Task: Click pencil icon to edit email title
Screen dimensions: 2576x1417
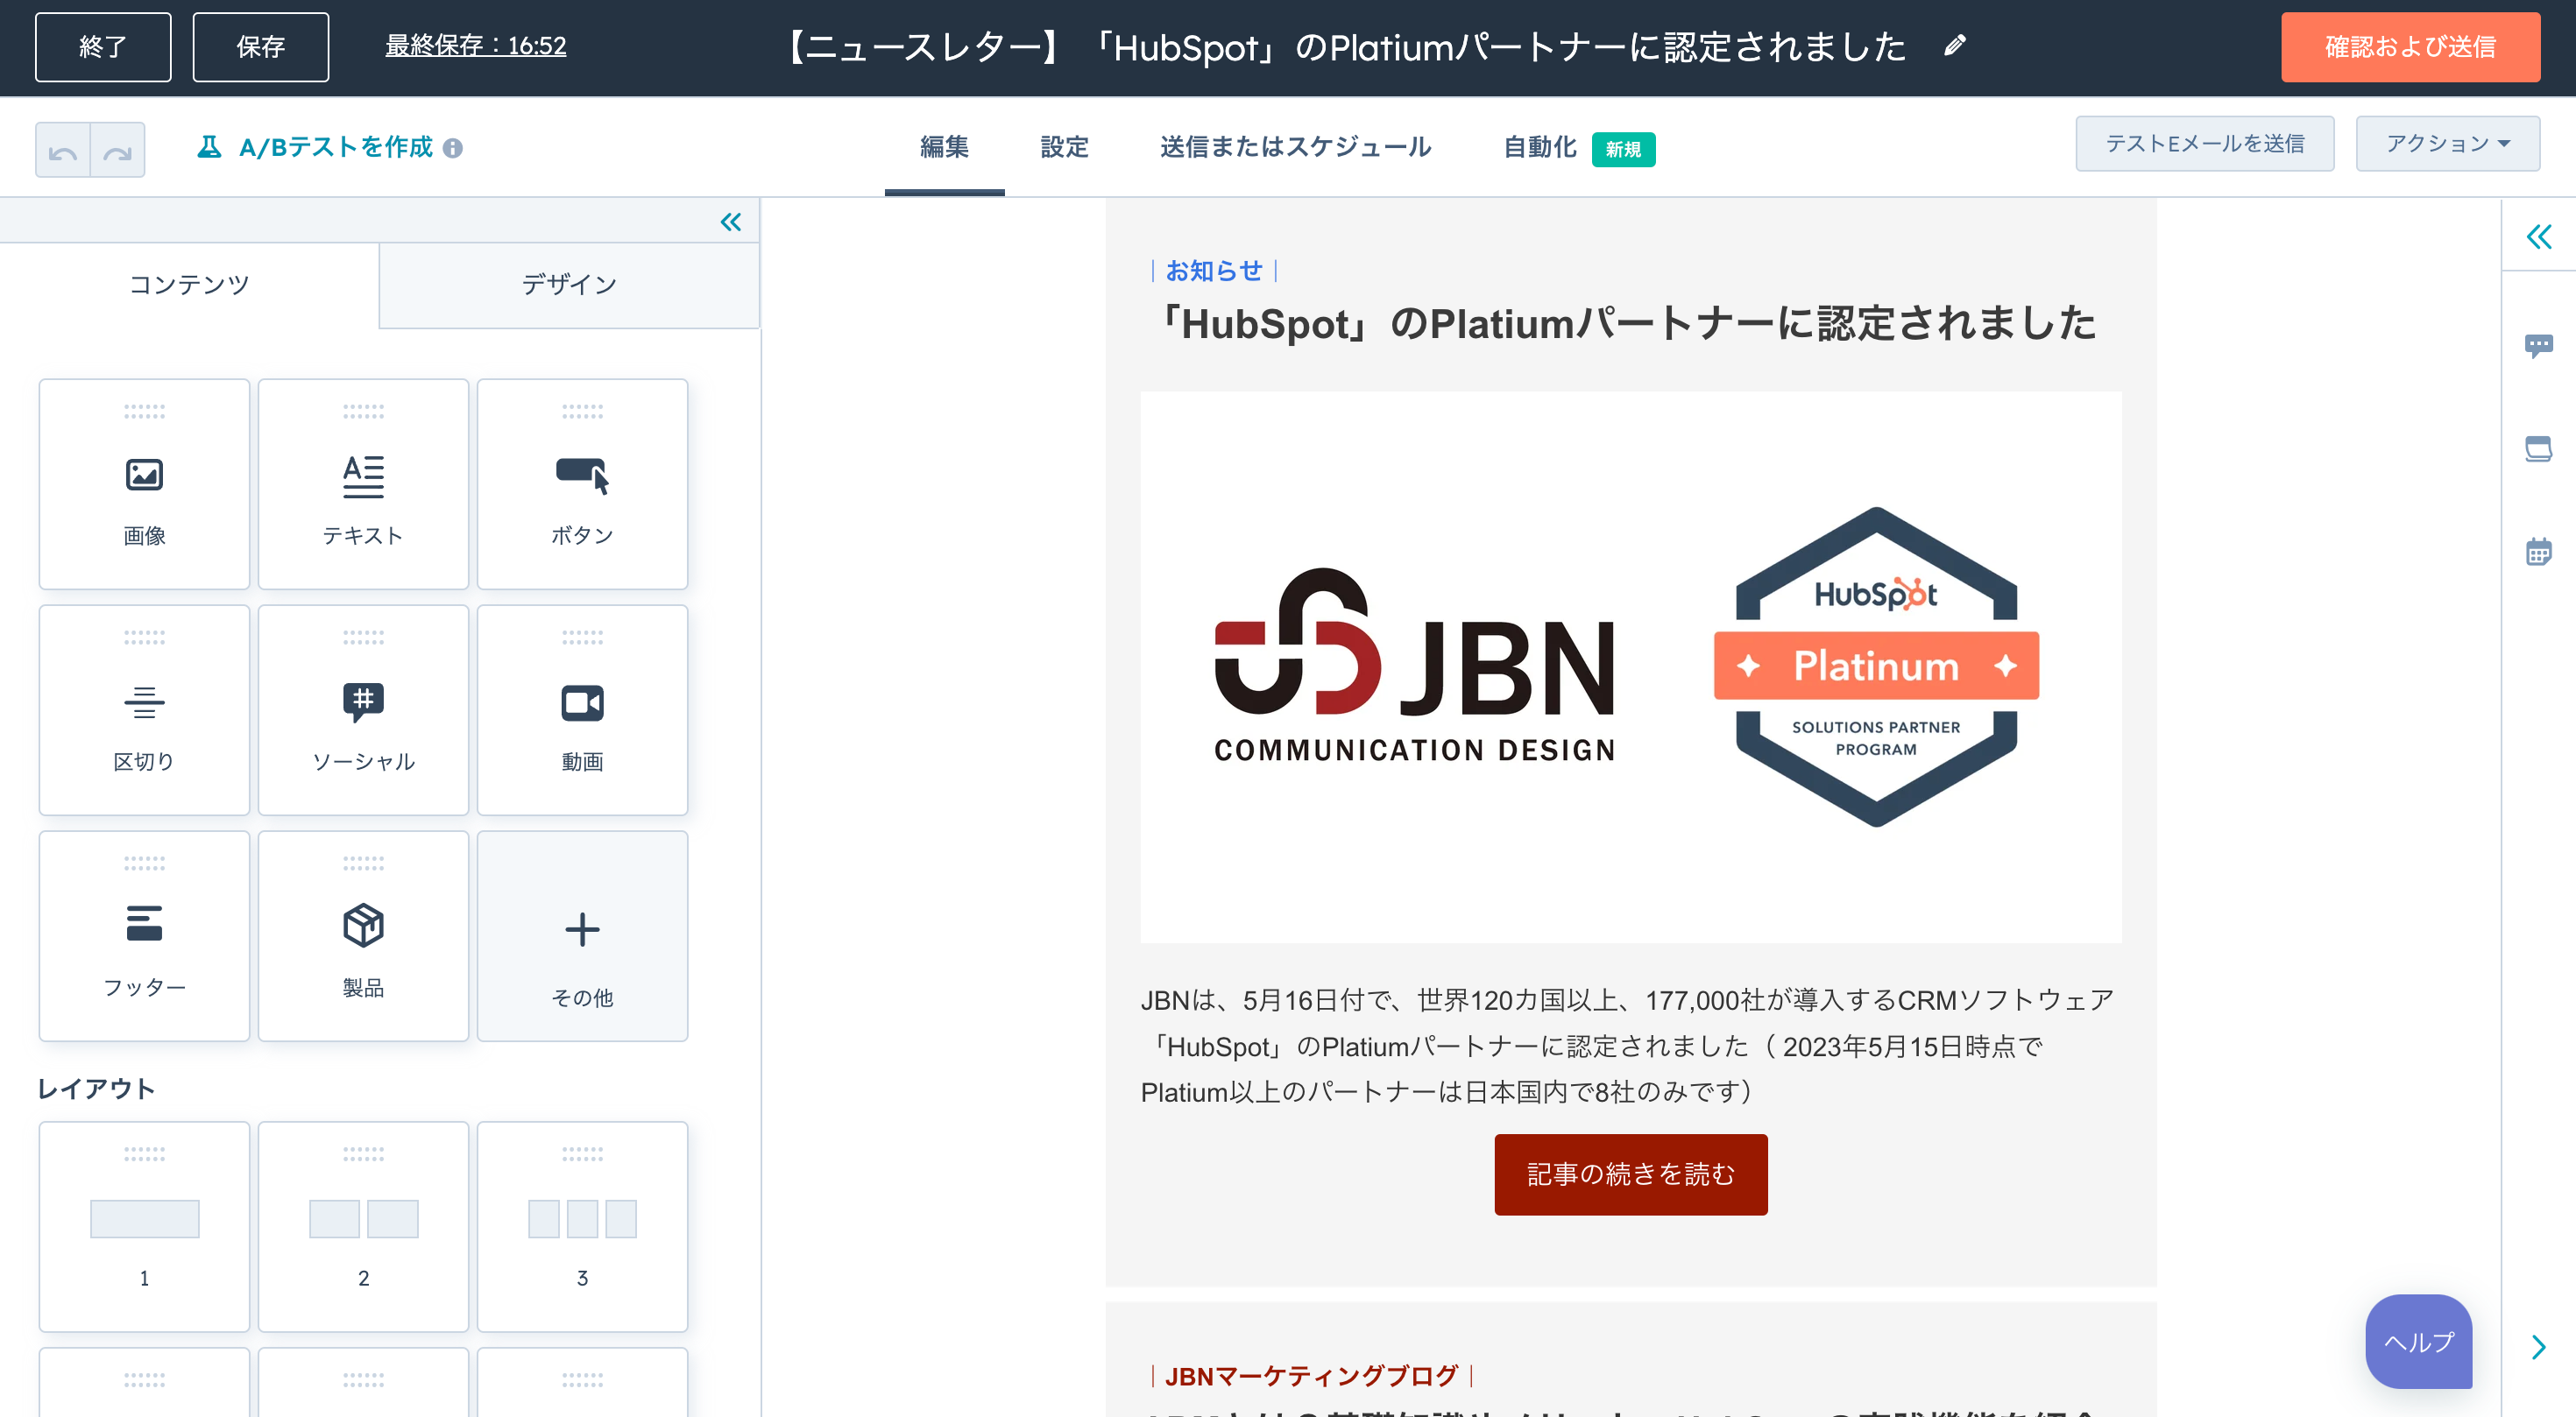Action: 1955,46
